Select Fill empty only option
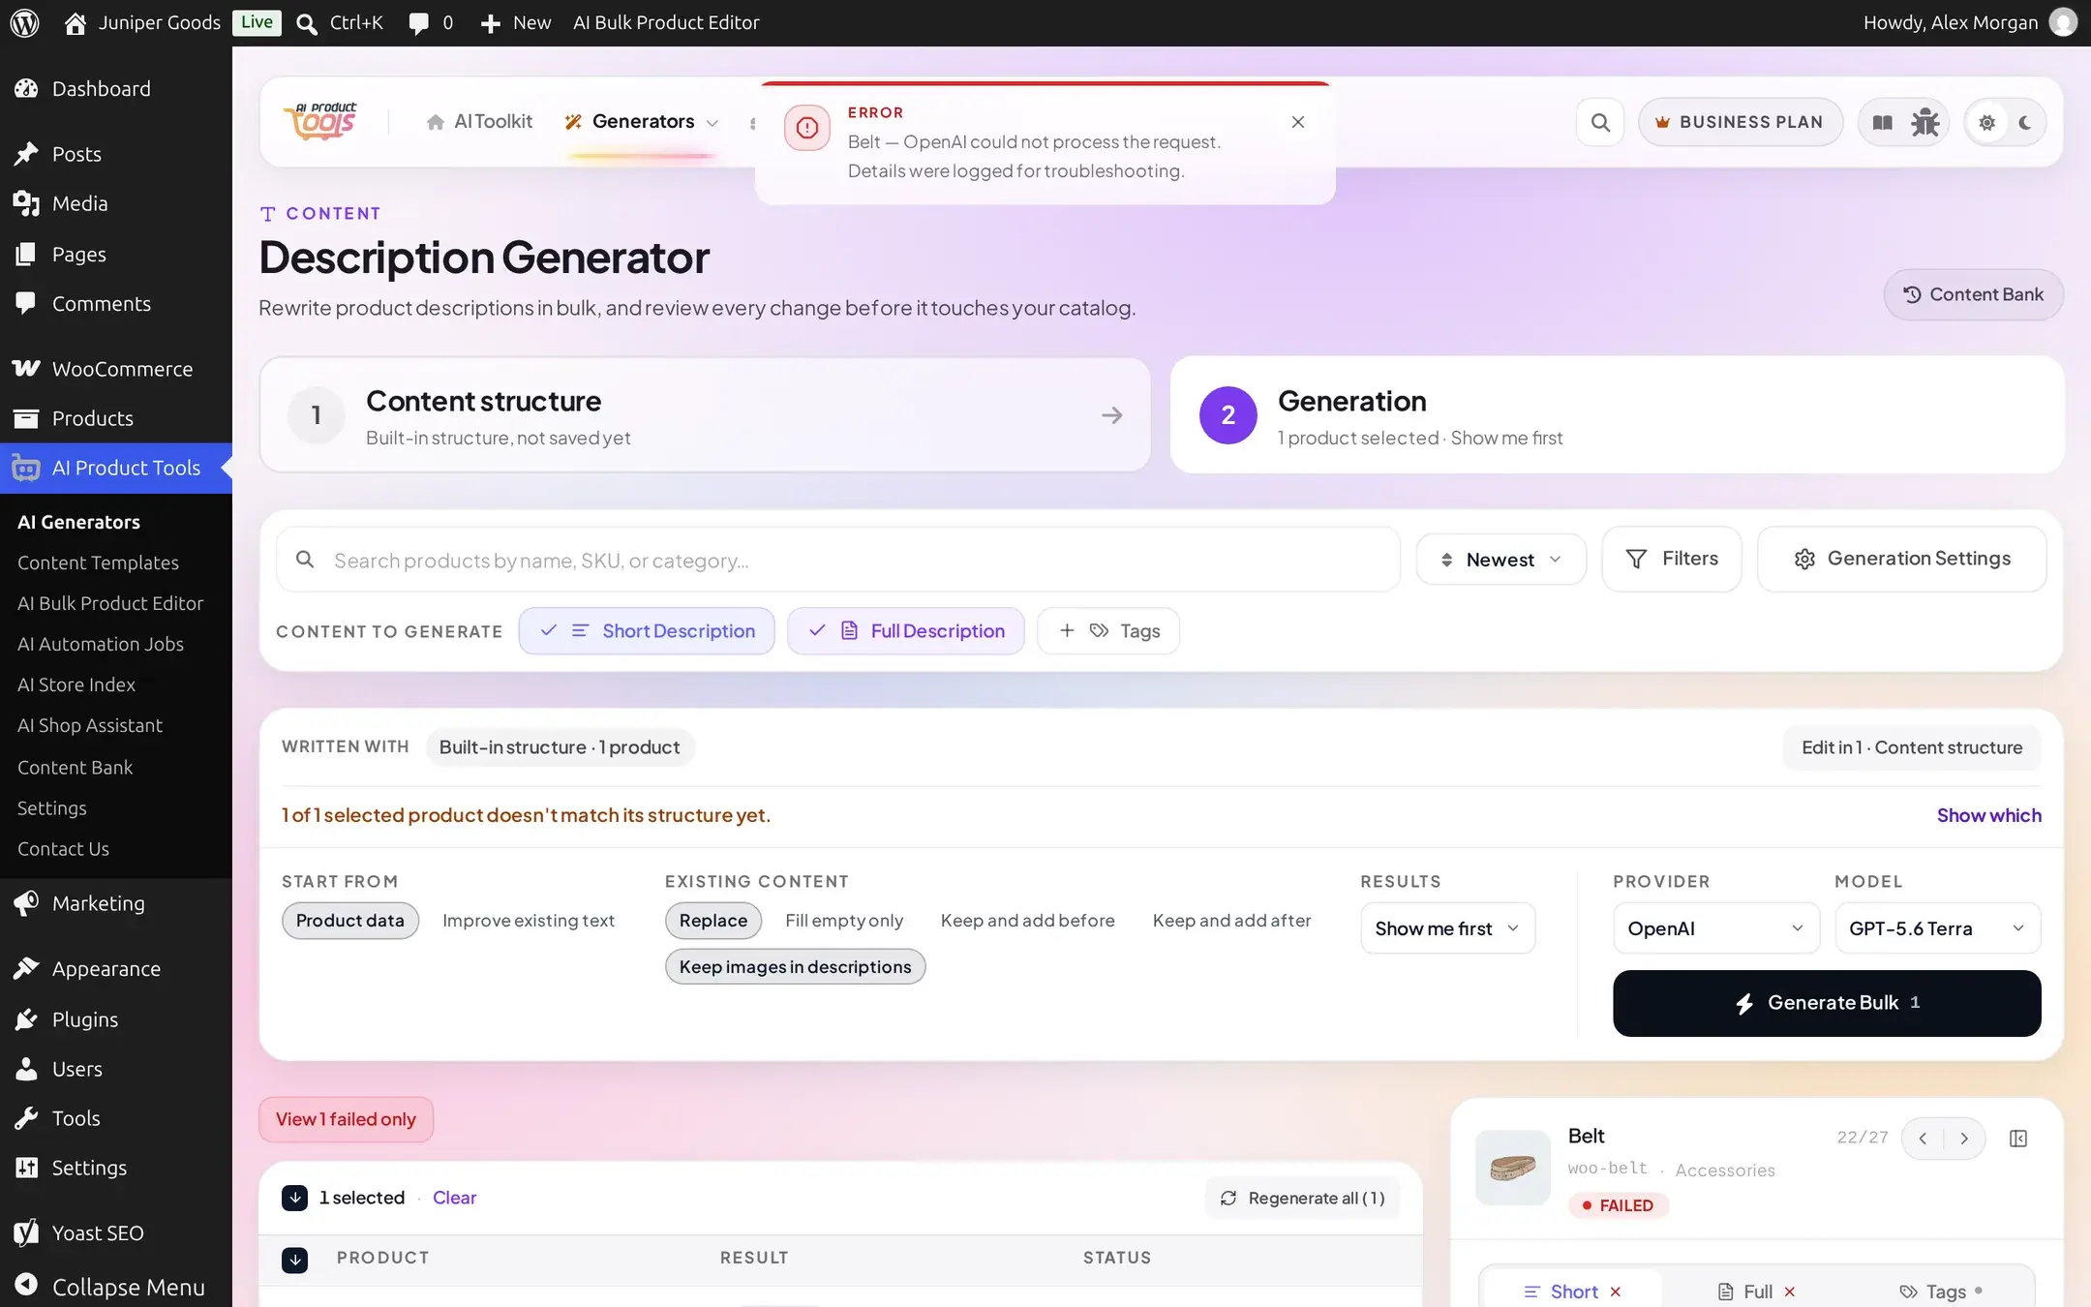The height and width of the screenshot is (1307, 2091). click(x=844, y=921)
